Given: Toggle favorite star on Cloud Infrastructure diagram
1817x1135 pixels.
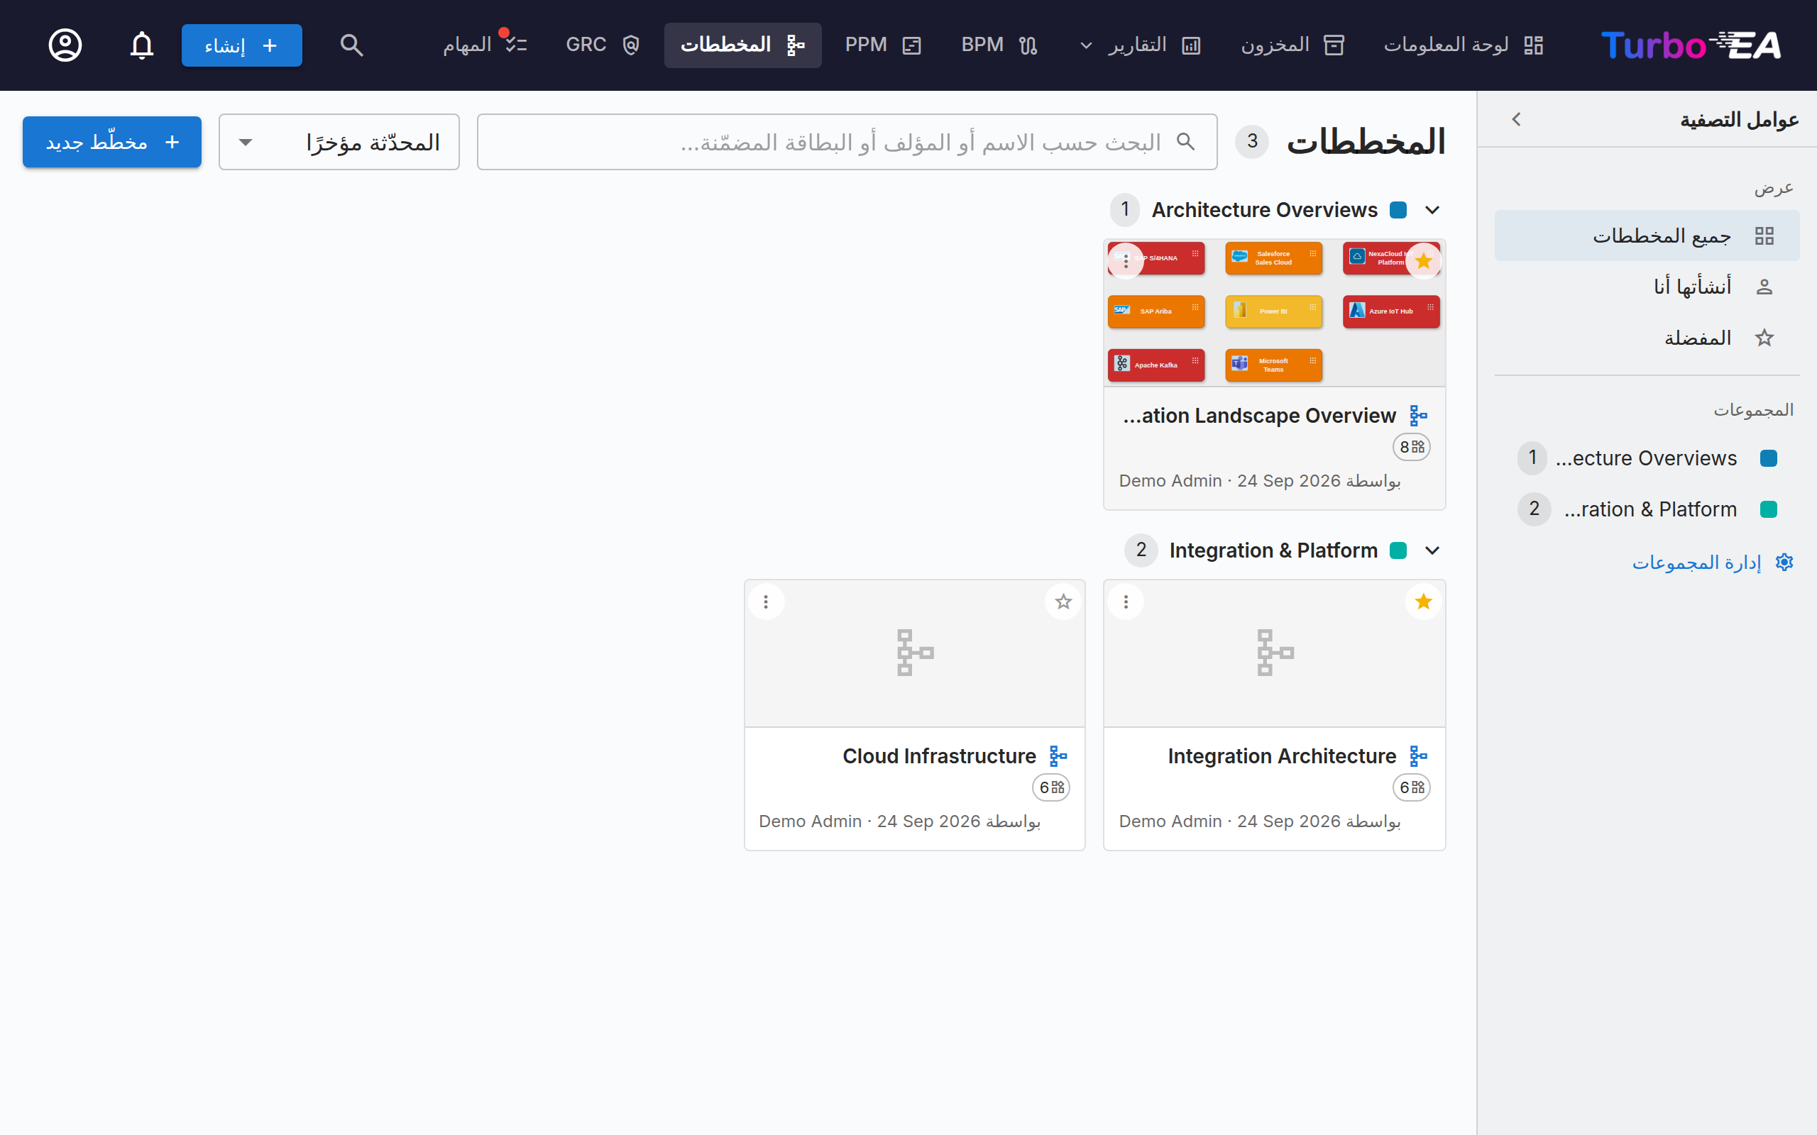Looking at the screenshot, I should (x=1063, y=602).
